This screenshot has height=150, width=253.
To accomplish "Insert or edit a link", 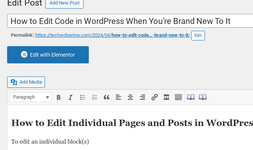I will click(154, 97).
